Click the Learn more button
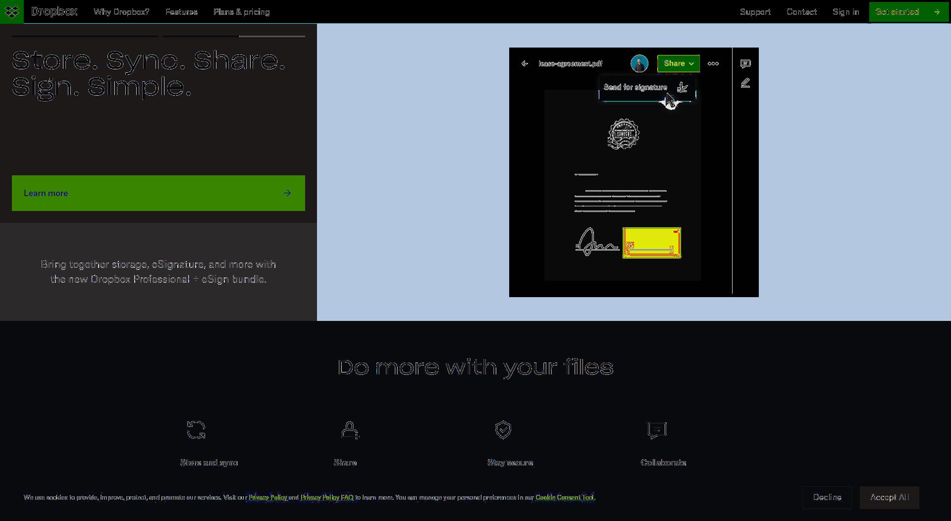The image size is (951, 521). [158, 193]
